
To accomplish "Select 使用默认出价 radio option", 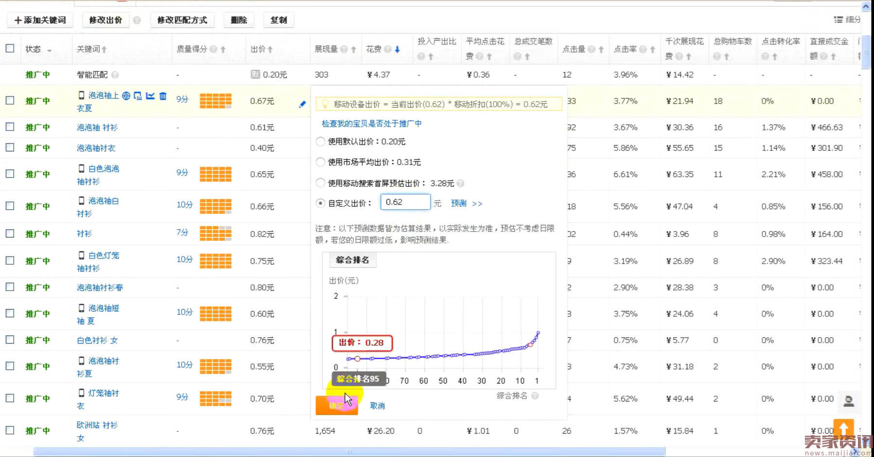I will (x=320, y=142).
